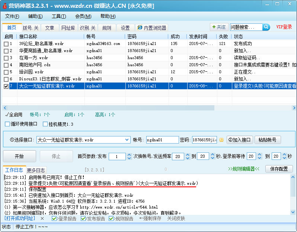Enable checkbox for row 1 39论坛
Viewport: 297px width, 232px height.
6,44
